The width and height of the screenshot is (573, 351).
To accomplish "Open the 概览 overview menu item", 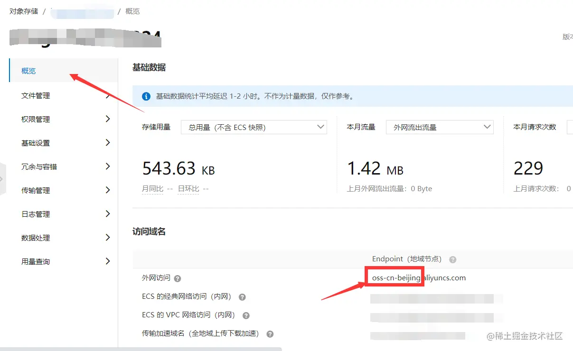I will click(x=63, y=71).
